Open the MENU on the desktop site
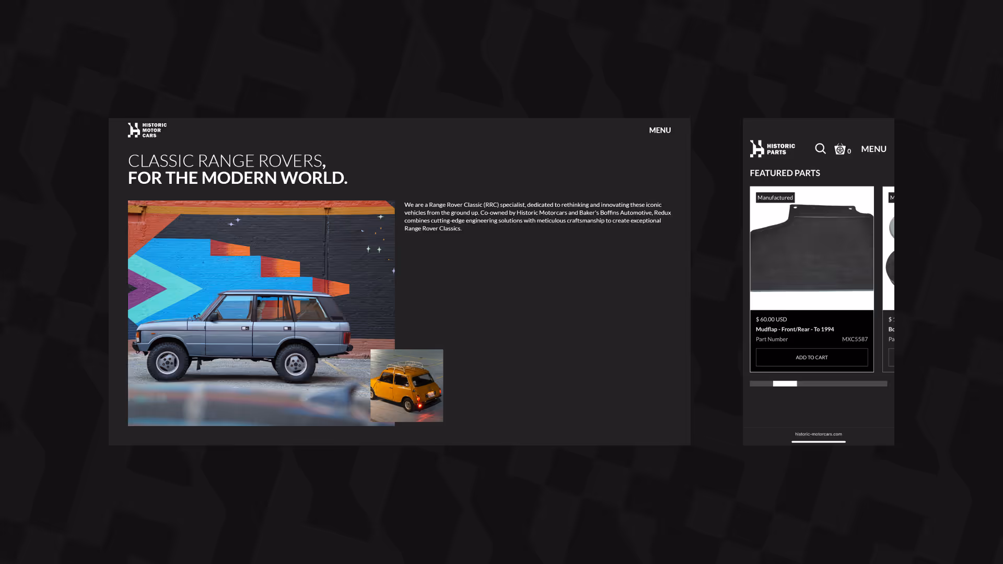Screen dimensions: 1003x564 click(660, 130)
